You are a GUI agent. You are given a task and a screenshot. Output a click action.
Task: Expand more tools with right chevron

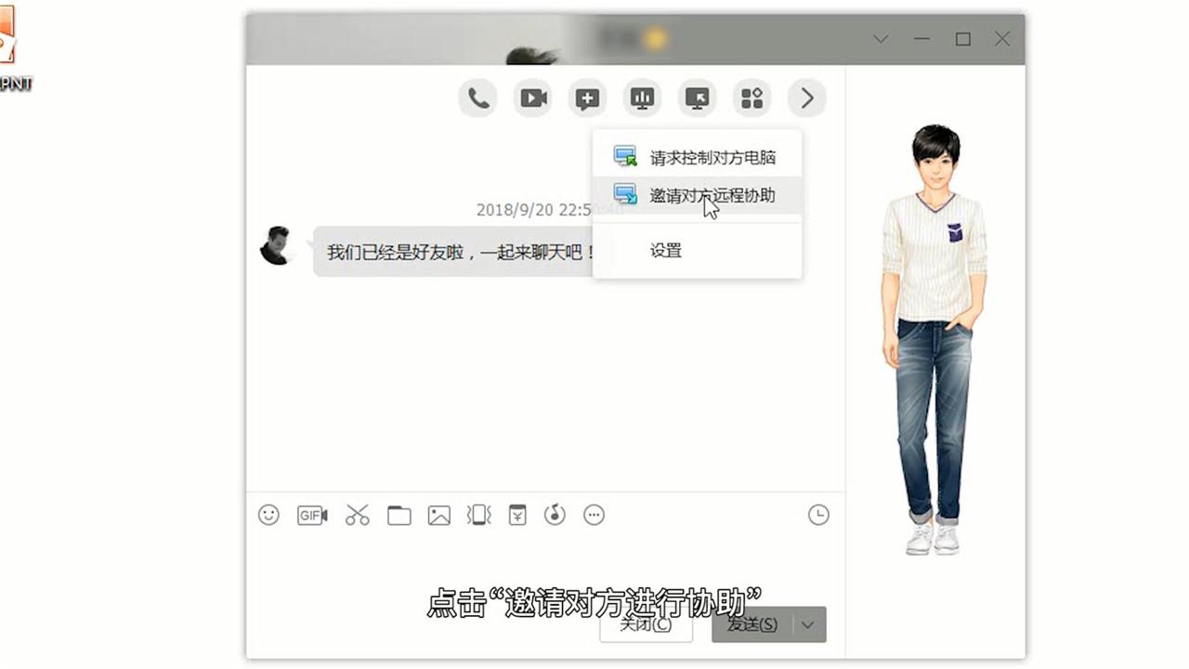[806, 98]
